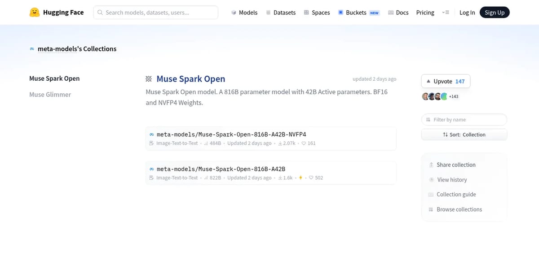Open the Muse-Spark-Open-816B-A42B-NVFP4 model link

(x=231, y=134)
